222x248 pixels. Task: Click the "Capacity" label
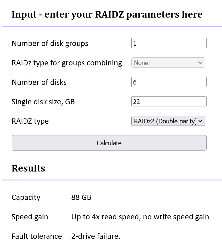(x=26, y=197)
